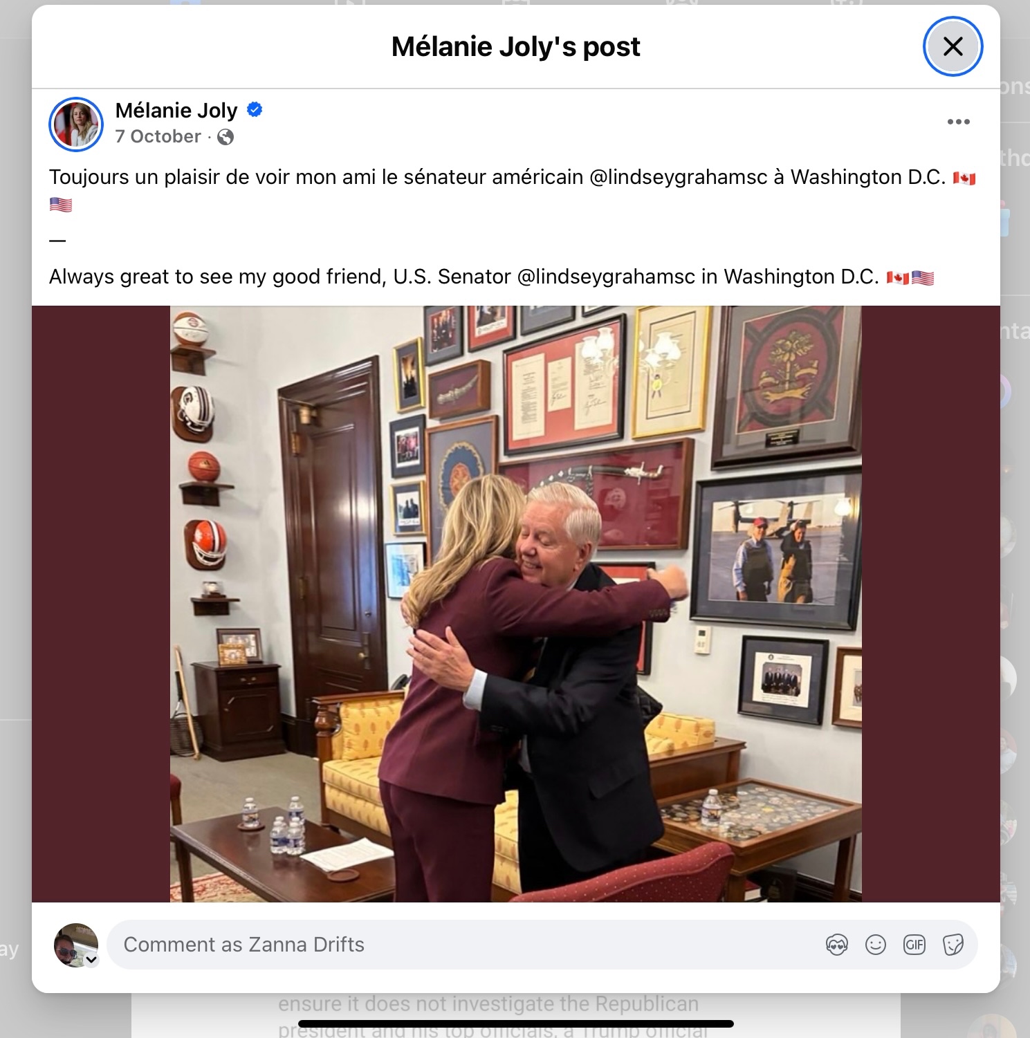This screenshot has height=1038, width=1030.
Task: Open the sticker picker in comment box
Action: (953, 945)
